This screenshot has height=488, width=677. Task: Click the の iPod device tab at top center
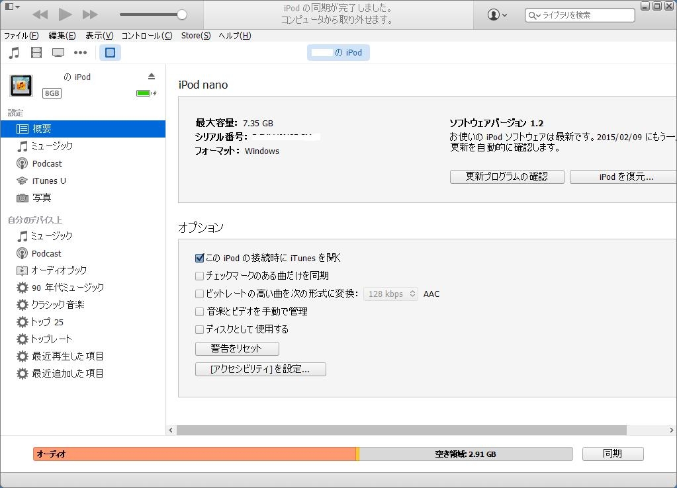click(339, 53)
